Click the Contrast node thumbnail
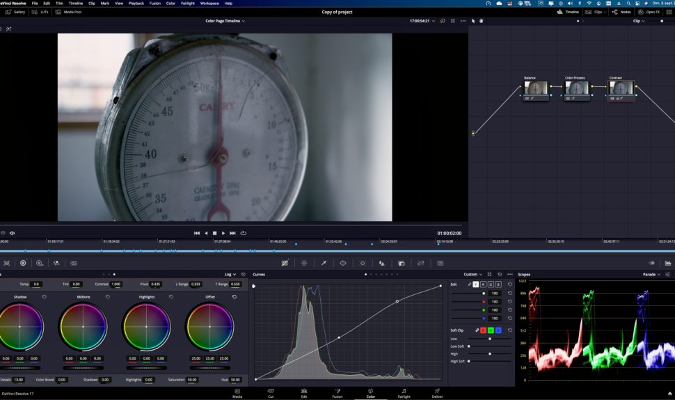675x400 pixels. pos(621,88)
